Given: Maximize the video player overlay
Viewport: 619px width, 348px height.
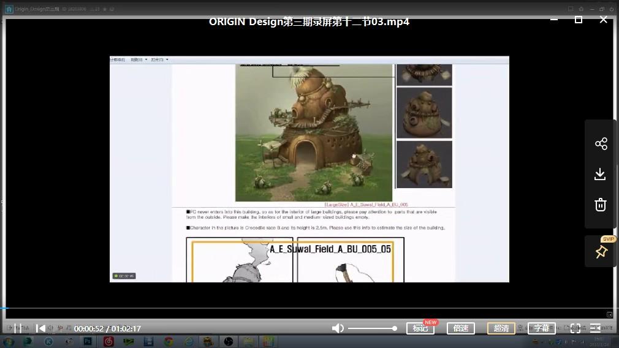Looking at the screenshot, I should pyautogui.click(x=579, y=20).
